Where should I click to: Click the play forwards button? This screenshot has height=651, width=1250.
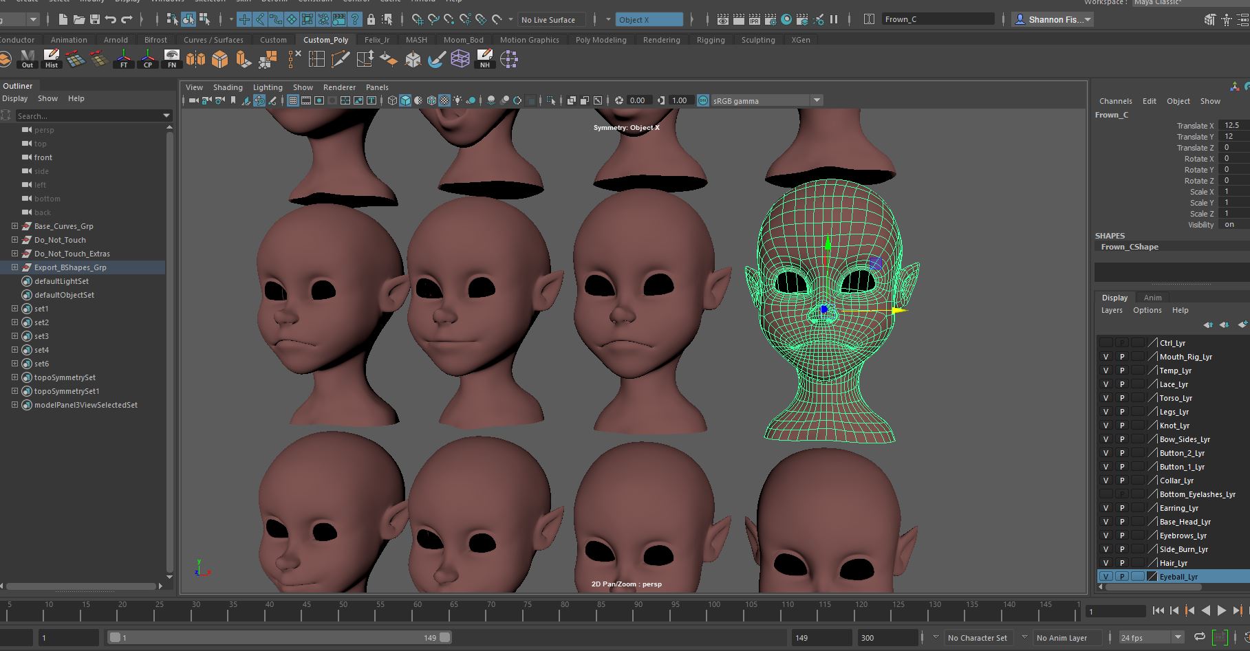click(x=1222, y=610)
